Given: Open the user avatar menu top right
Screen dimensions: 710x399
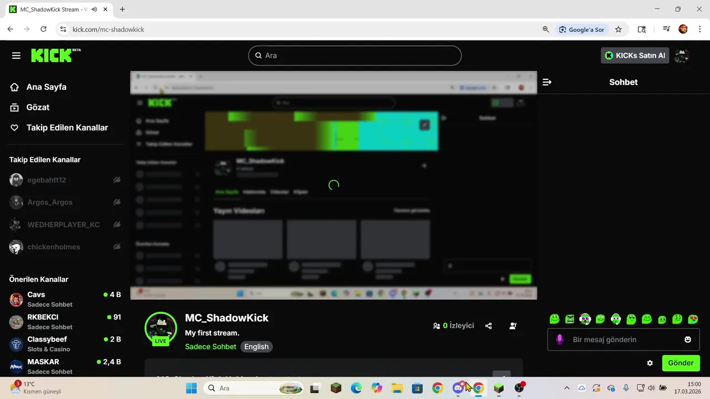Looking at the screenshot, I should [681, 55].
